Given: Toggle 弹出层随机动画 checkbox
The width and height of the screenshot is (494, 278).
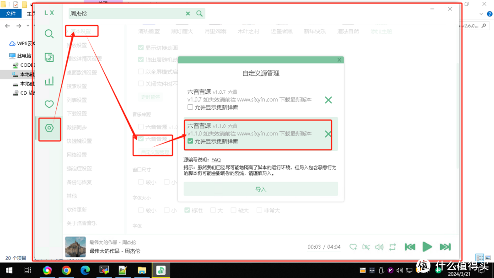Looking at the screenshot, I should coord(141,59).
